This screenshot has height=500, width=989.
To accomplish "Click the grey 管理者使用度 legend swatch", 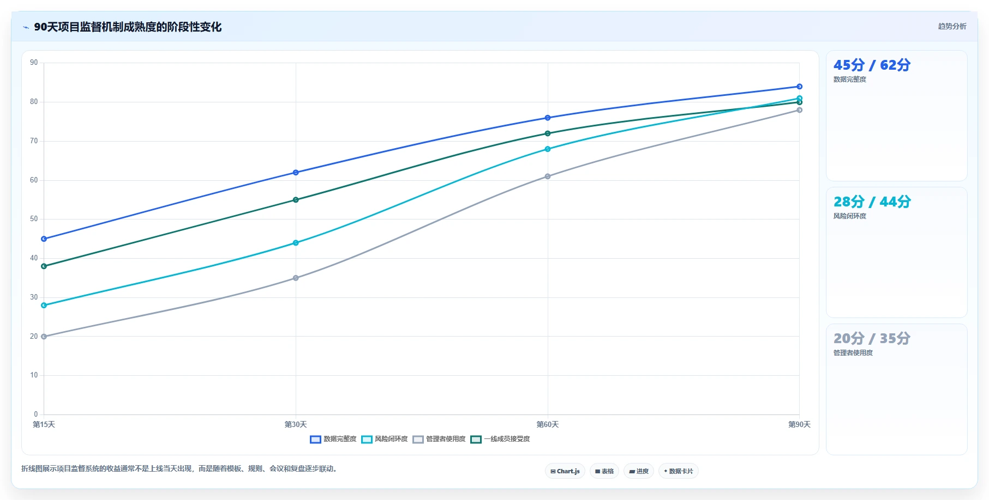I will pyautogui.click(x=418, y=440).
